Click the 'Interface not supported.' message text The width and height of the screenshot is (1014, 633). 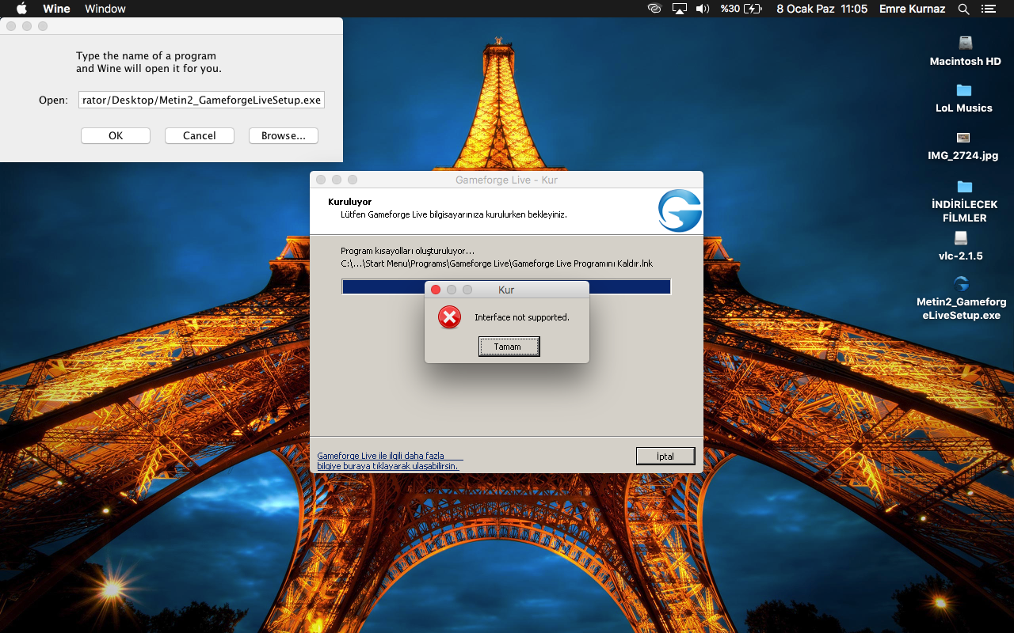coord(522,317)
